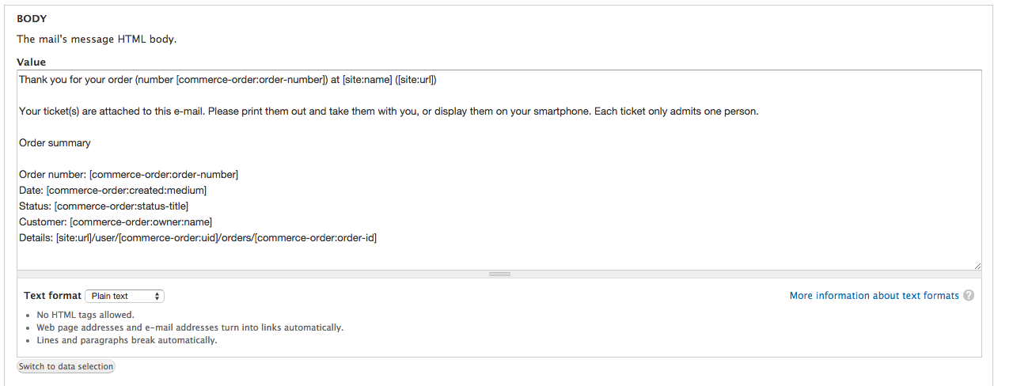Place cursor in the Your ticket(s) are attached line
1013x386 pixels.
(x=389, y=112)
